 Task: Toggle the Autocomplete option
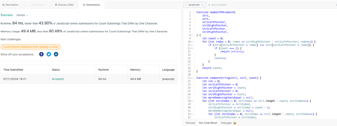[x=217, y=5]
